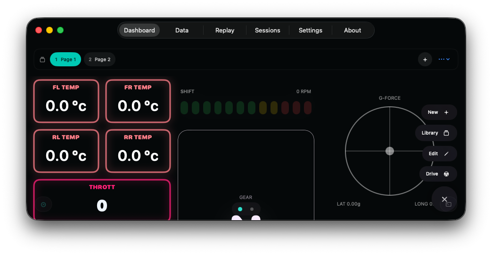This screenshot has height=255, width=492.
Task: Click the GEAR label
Action: point(246,197)
